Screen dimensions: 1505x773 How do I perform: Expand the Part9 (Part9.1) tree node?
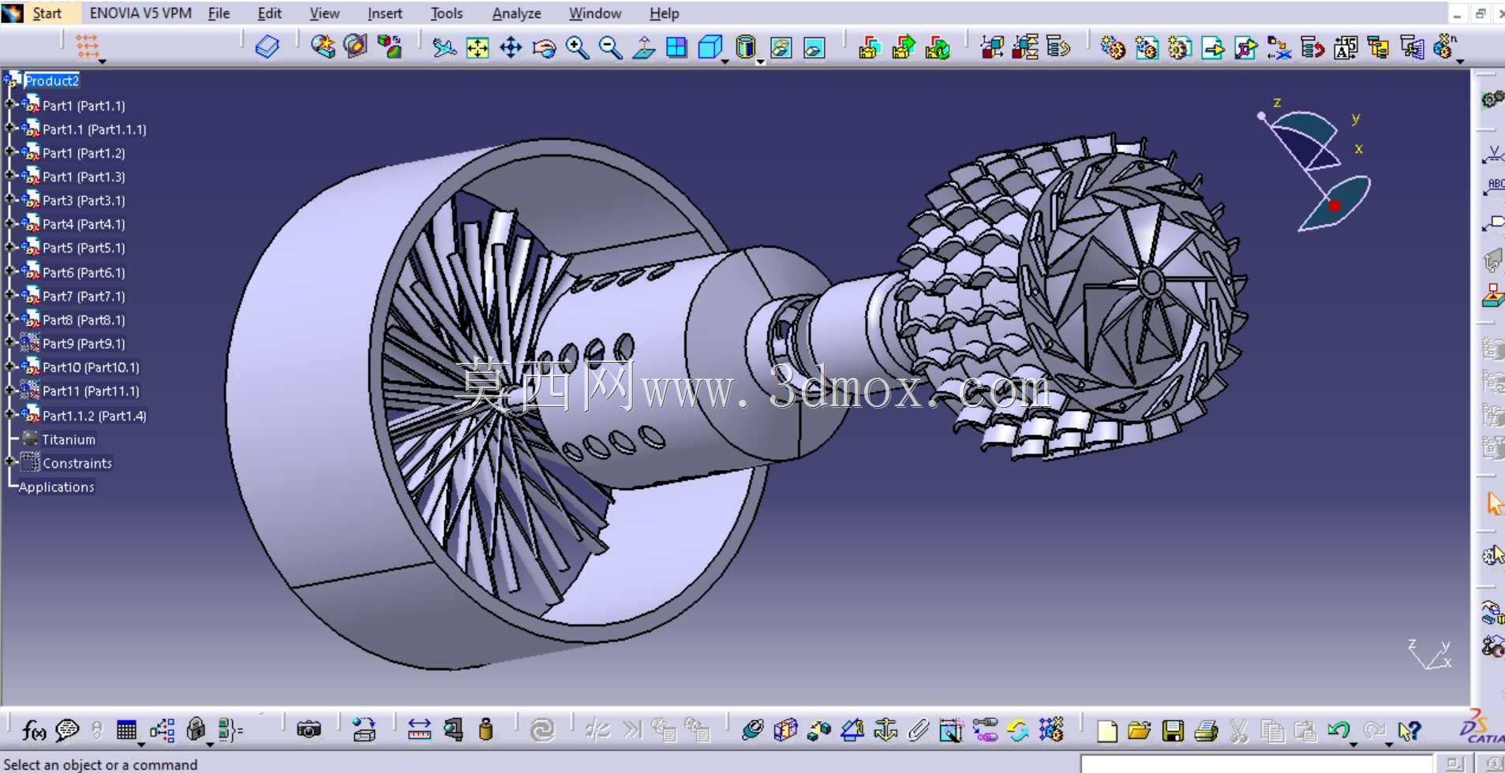coord(10,343)
